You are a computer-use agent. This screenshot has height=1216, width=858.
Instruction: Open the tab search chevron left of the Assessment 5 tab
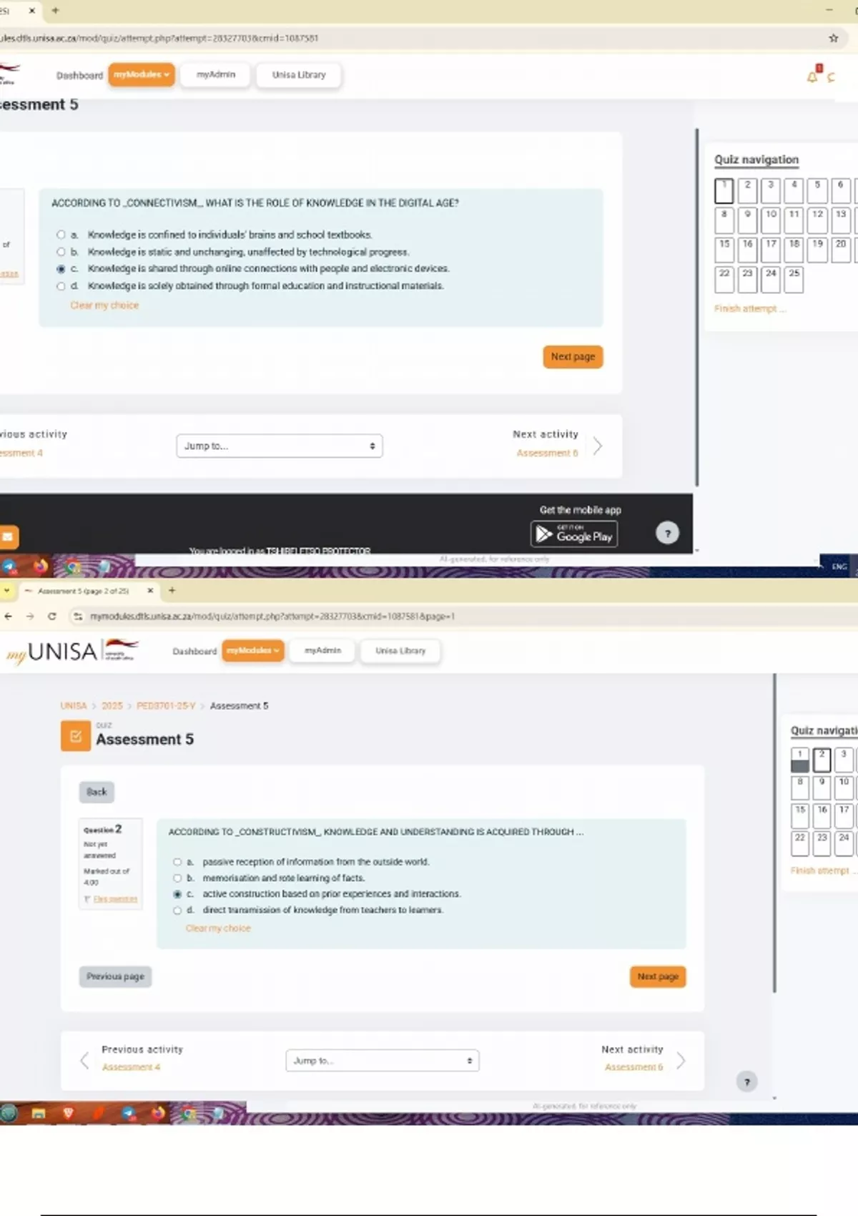click(x=6, y=591)
